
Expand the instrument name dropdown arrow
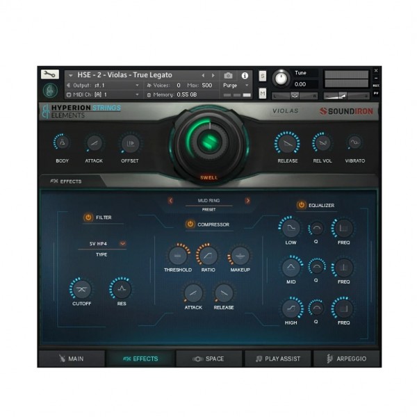tap(70, 76)
